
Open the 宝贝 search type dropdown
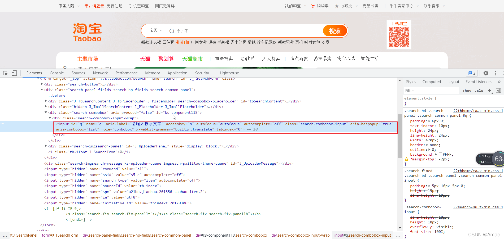pos(156,31)
